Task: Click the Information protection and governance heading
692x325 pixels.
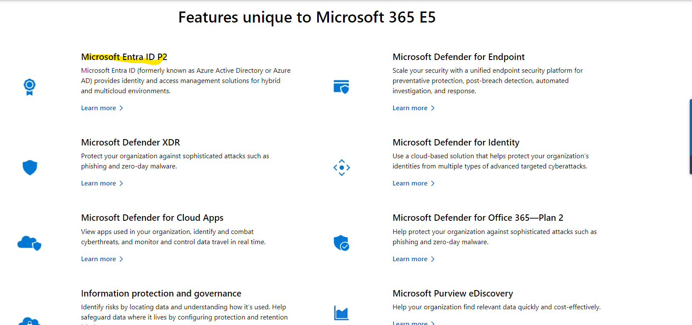Action: click(x=161, y=294)
